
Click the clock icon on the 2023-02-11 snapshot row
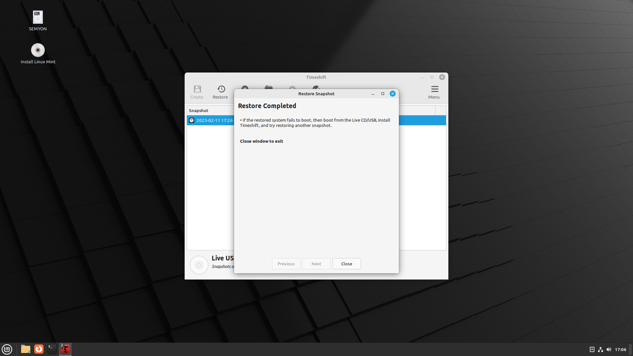coord(191,120)
